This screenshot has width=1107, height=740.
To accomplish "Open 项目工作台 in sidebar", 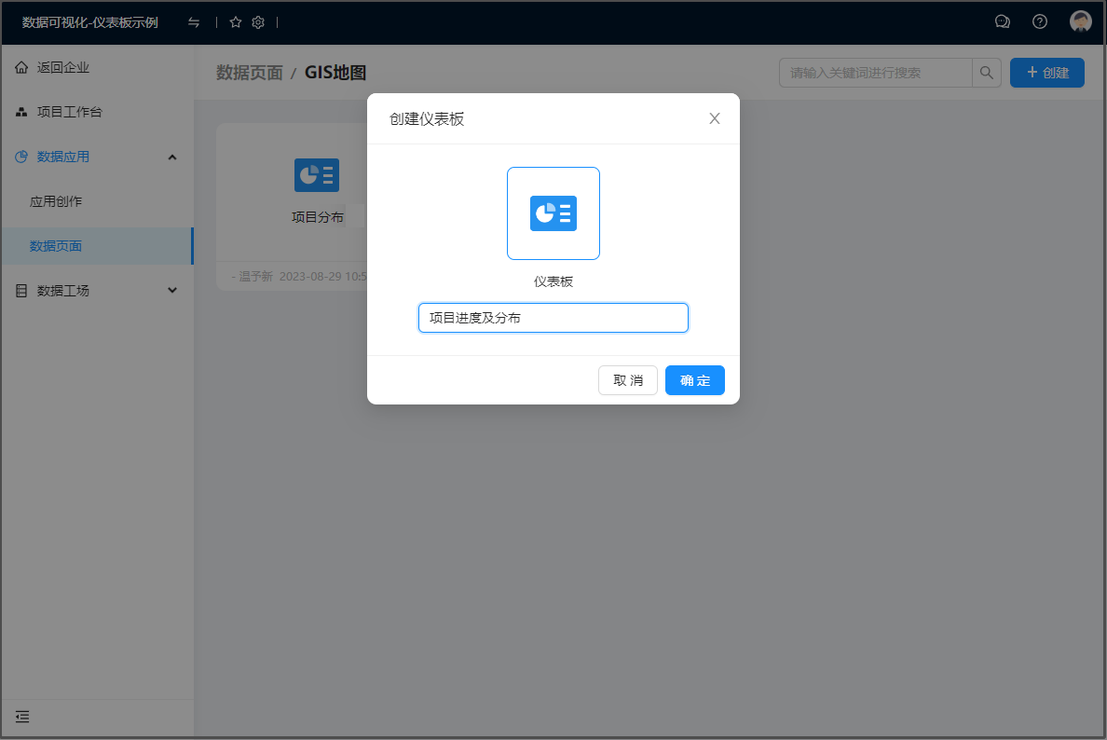I will click(x=69, y=112).
